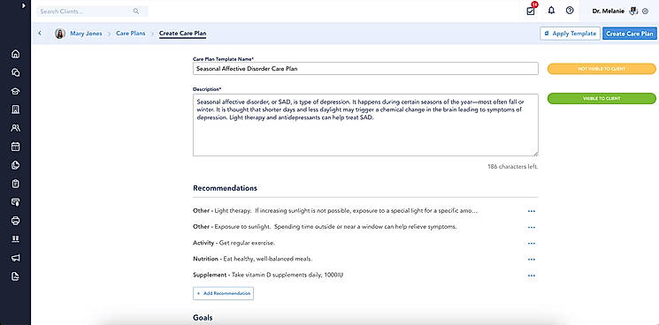Grab the Description box resize handle corner
The width and height of the screenshot is (659, 325).
[x=536, y=154]
